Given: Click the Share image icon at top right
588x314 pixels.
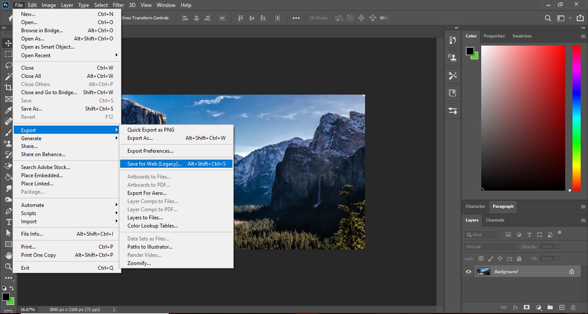Looking at the screenshot, I should coord(579,18).
